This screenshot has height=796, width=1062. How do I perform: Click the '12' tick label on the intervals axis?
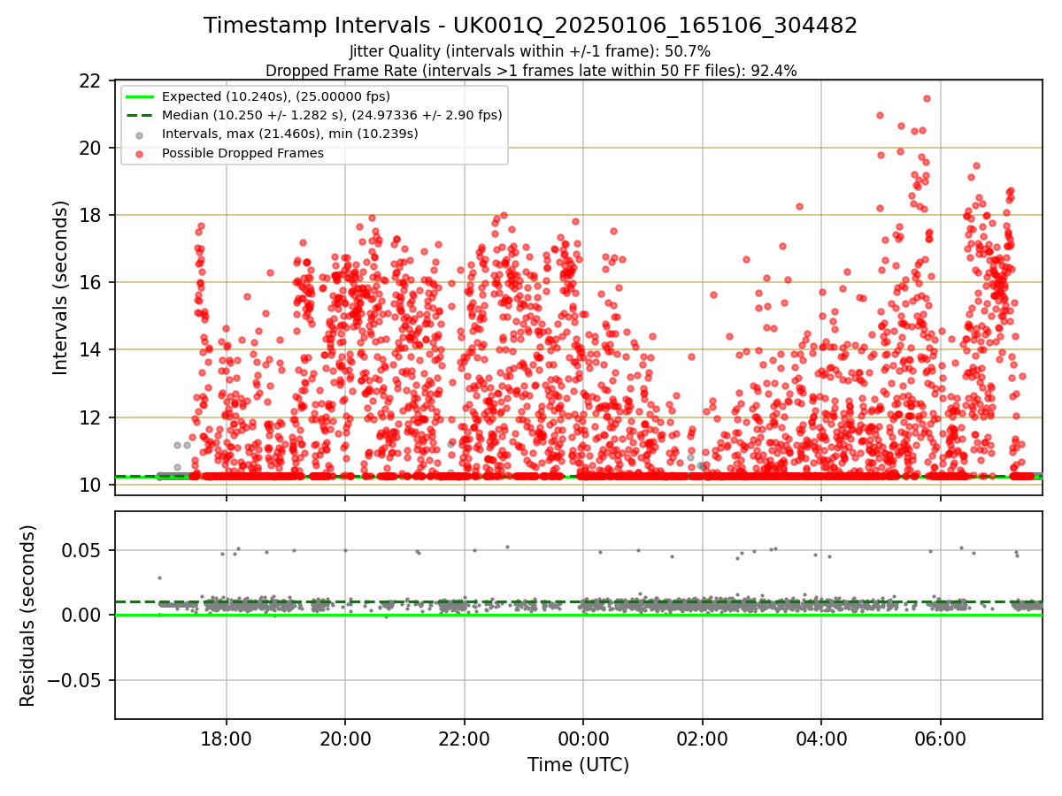[x=92, y=417]
